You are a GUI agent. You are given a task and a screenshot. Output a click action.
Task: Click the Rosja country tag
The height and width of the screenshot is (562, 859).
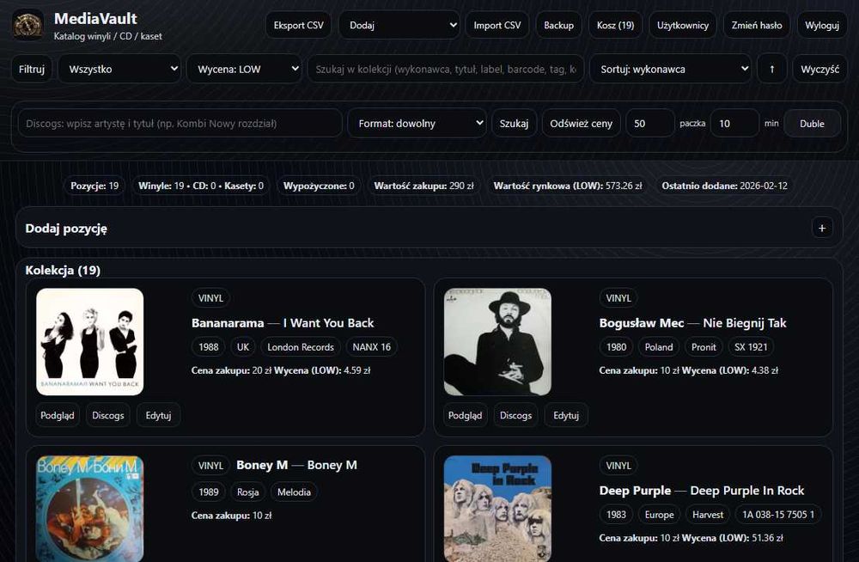tap(247, 492)
